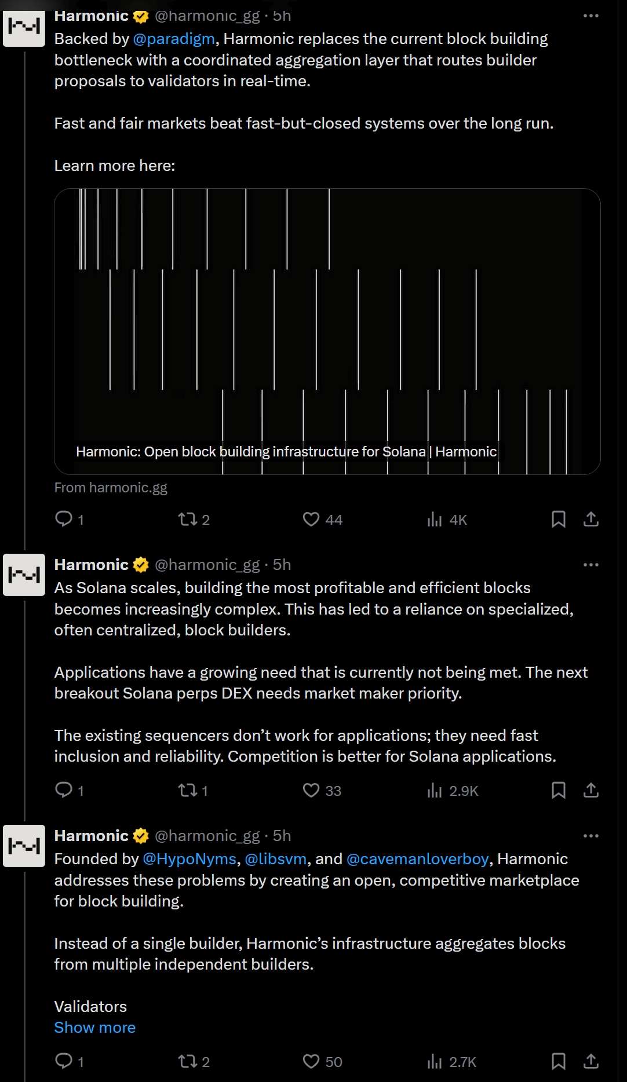The height and width of the screenshot is (1082, 627).
Task: Click Harmonic avatar on 'As Solana scales' tweet
Action: [x=24, y=575]
